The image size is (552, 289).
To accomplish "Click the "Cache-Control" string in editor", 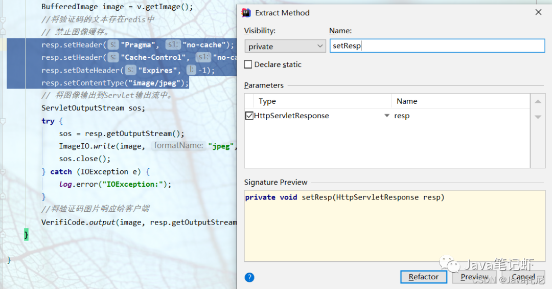I will pos(153,57).
